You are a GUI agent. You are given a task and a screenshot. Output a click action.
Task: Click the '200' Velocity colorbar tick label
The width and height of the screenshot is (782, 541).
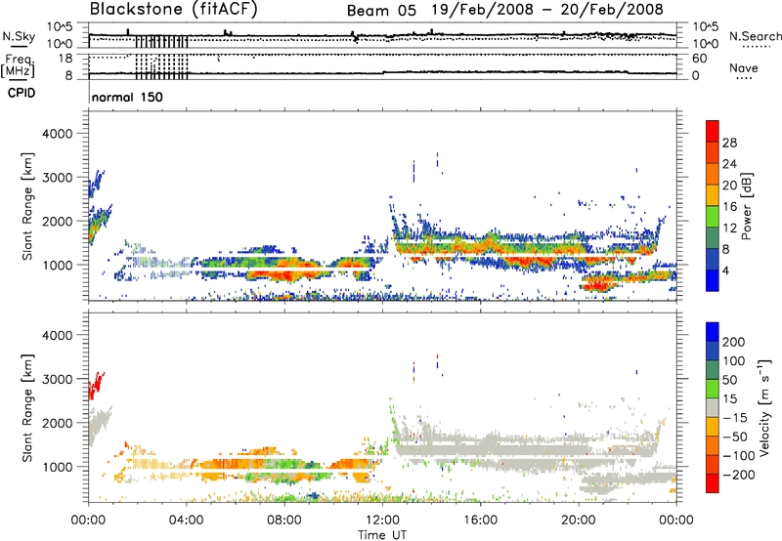[x=734, y=342]
